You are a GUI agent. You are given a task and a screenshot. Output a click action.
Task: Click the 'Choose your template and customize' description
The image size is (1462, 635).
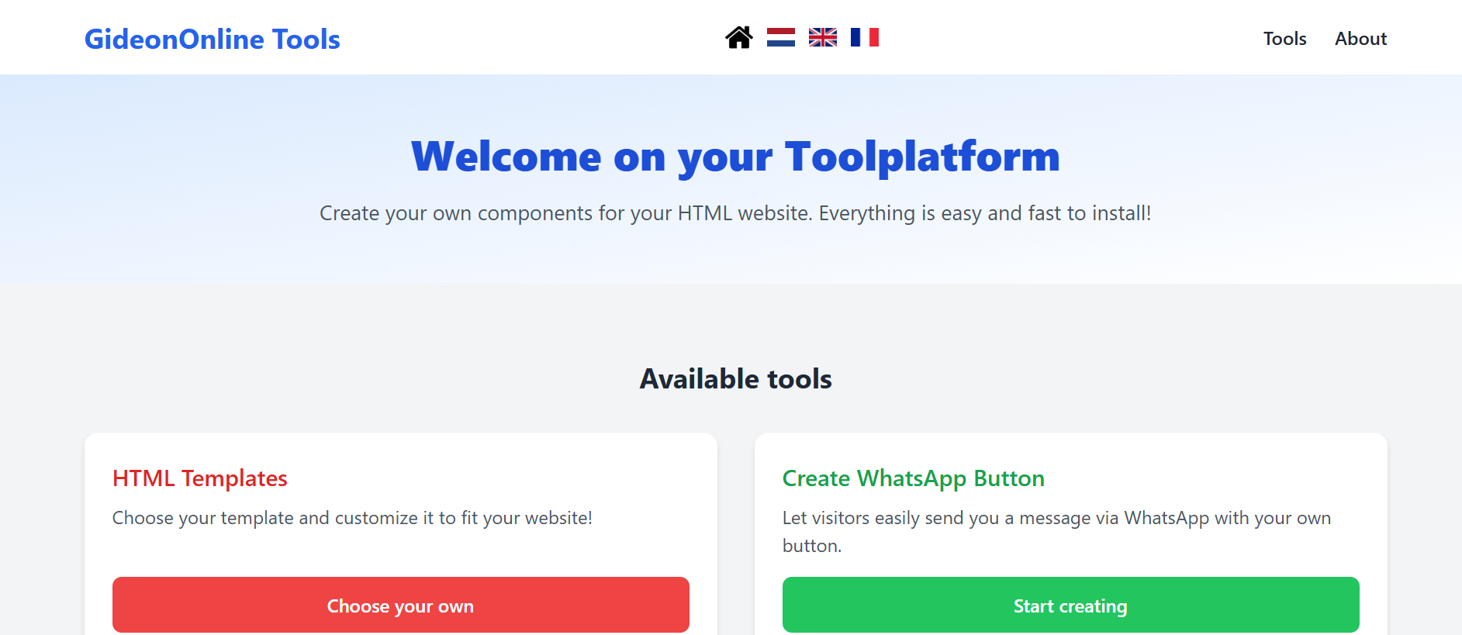coord(352,518)
